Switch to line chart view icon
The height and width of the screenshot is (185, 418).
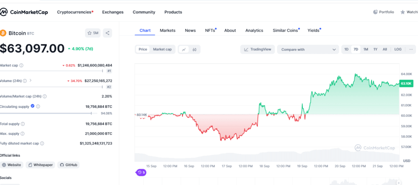(184, 49)
